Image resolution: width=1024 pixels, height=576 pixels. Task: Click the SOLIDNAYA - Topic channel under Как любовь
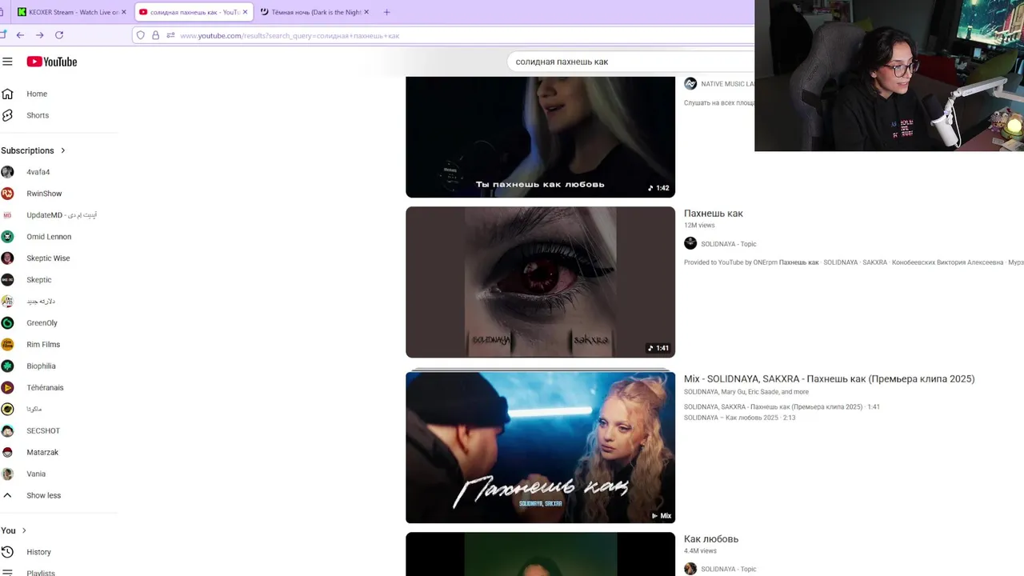click(728, 570)
